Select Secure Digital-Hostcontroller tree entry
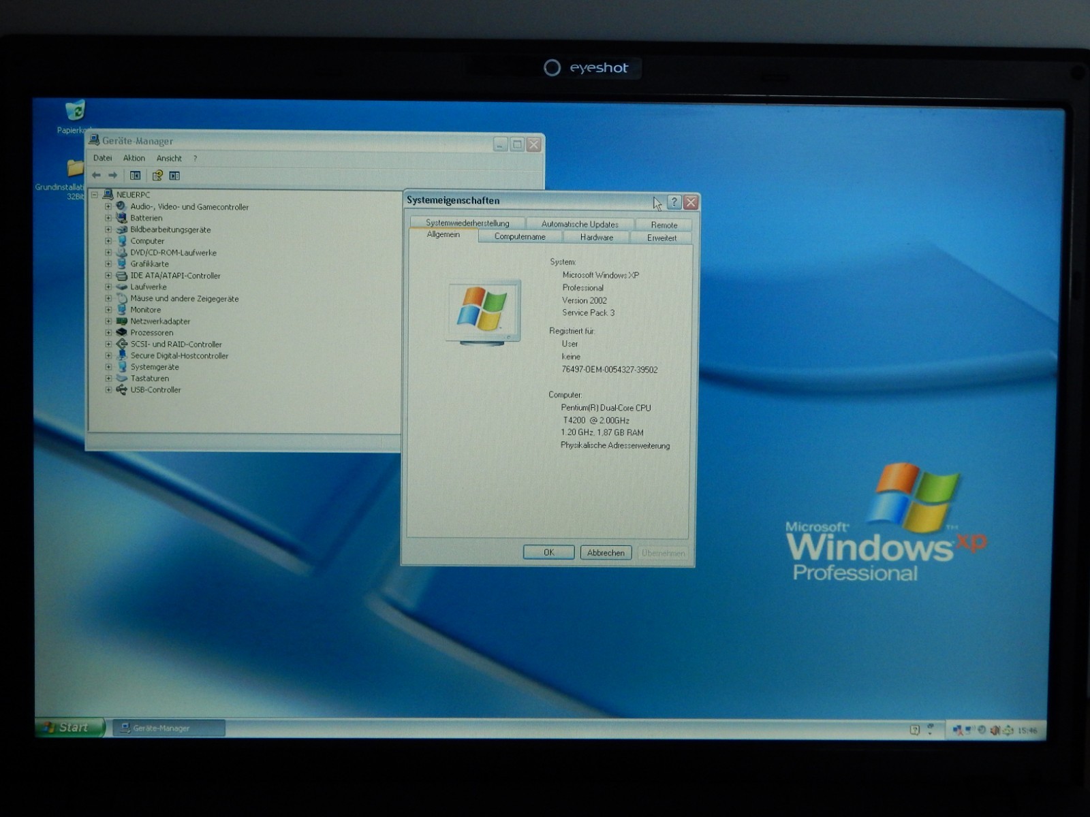The image size is (1090, 817). click(179, 355)
